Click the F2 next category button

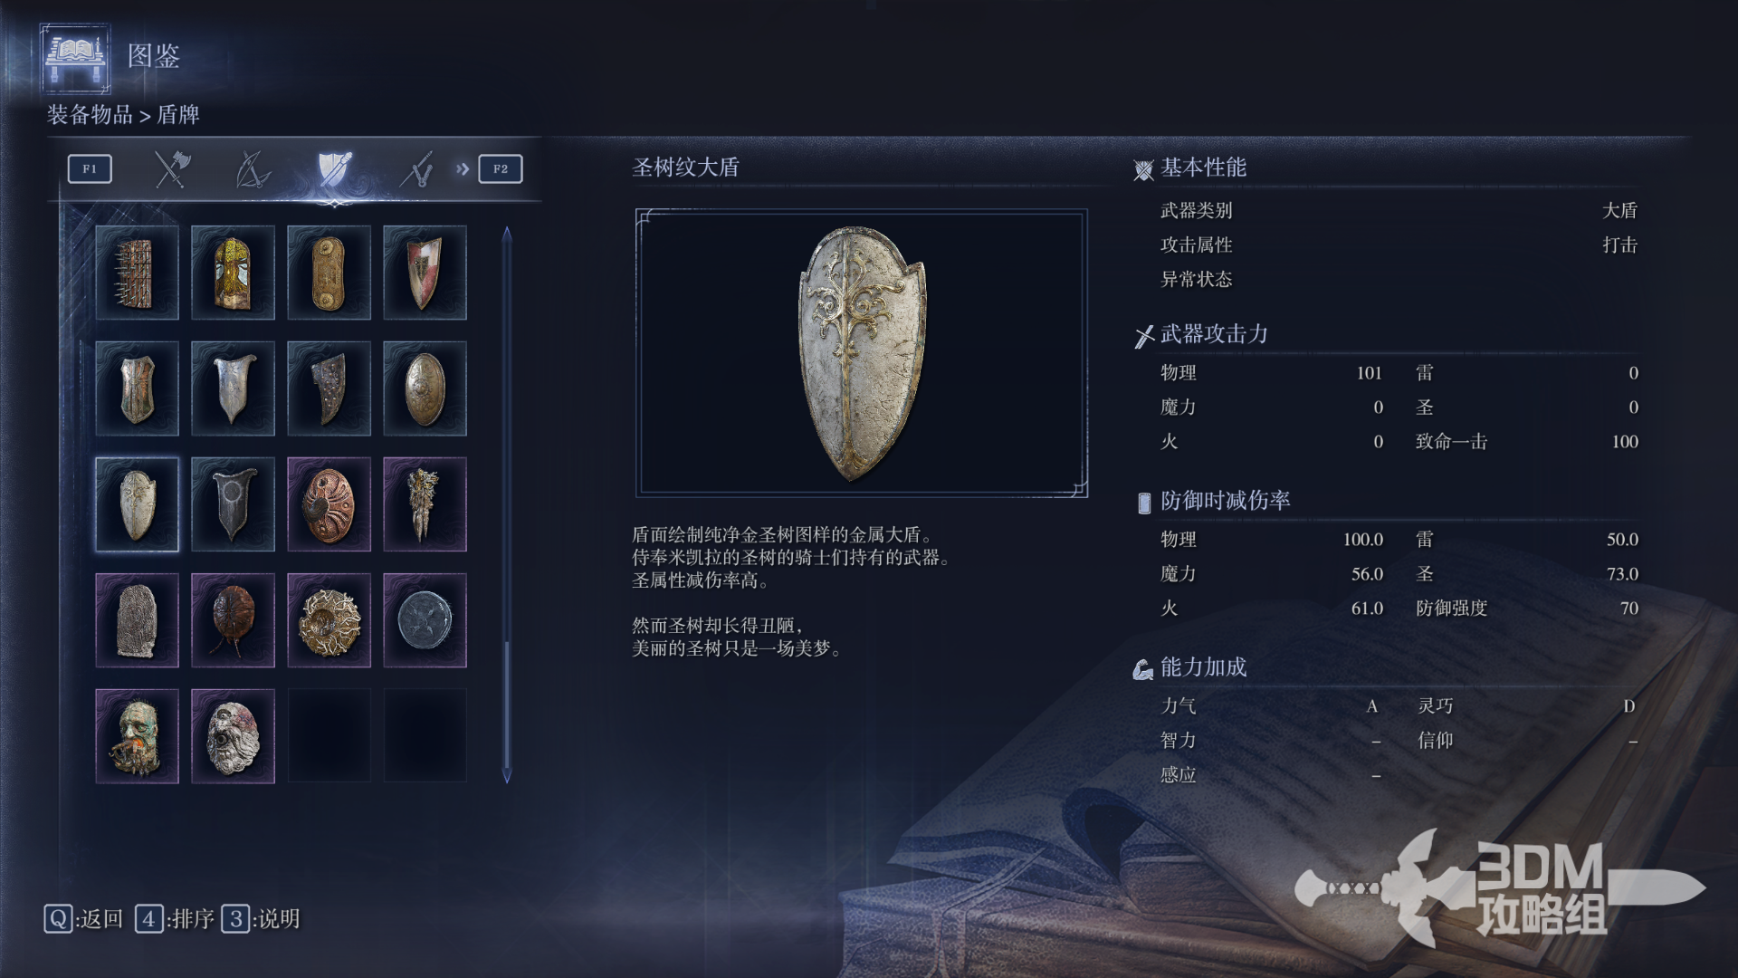click(x=501, y=169)
